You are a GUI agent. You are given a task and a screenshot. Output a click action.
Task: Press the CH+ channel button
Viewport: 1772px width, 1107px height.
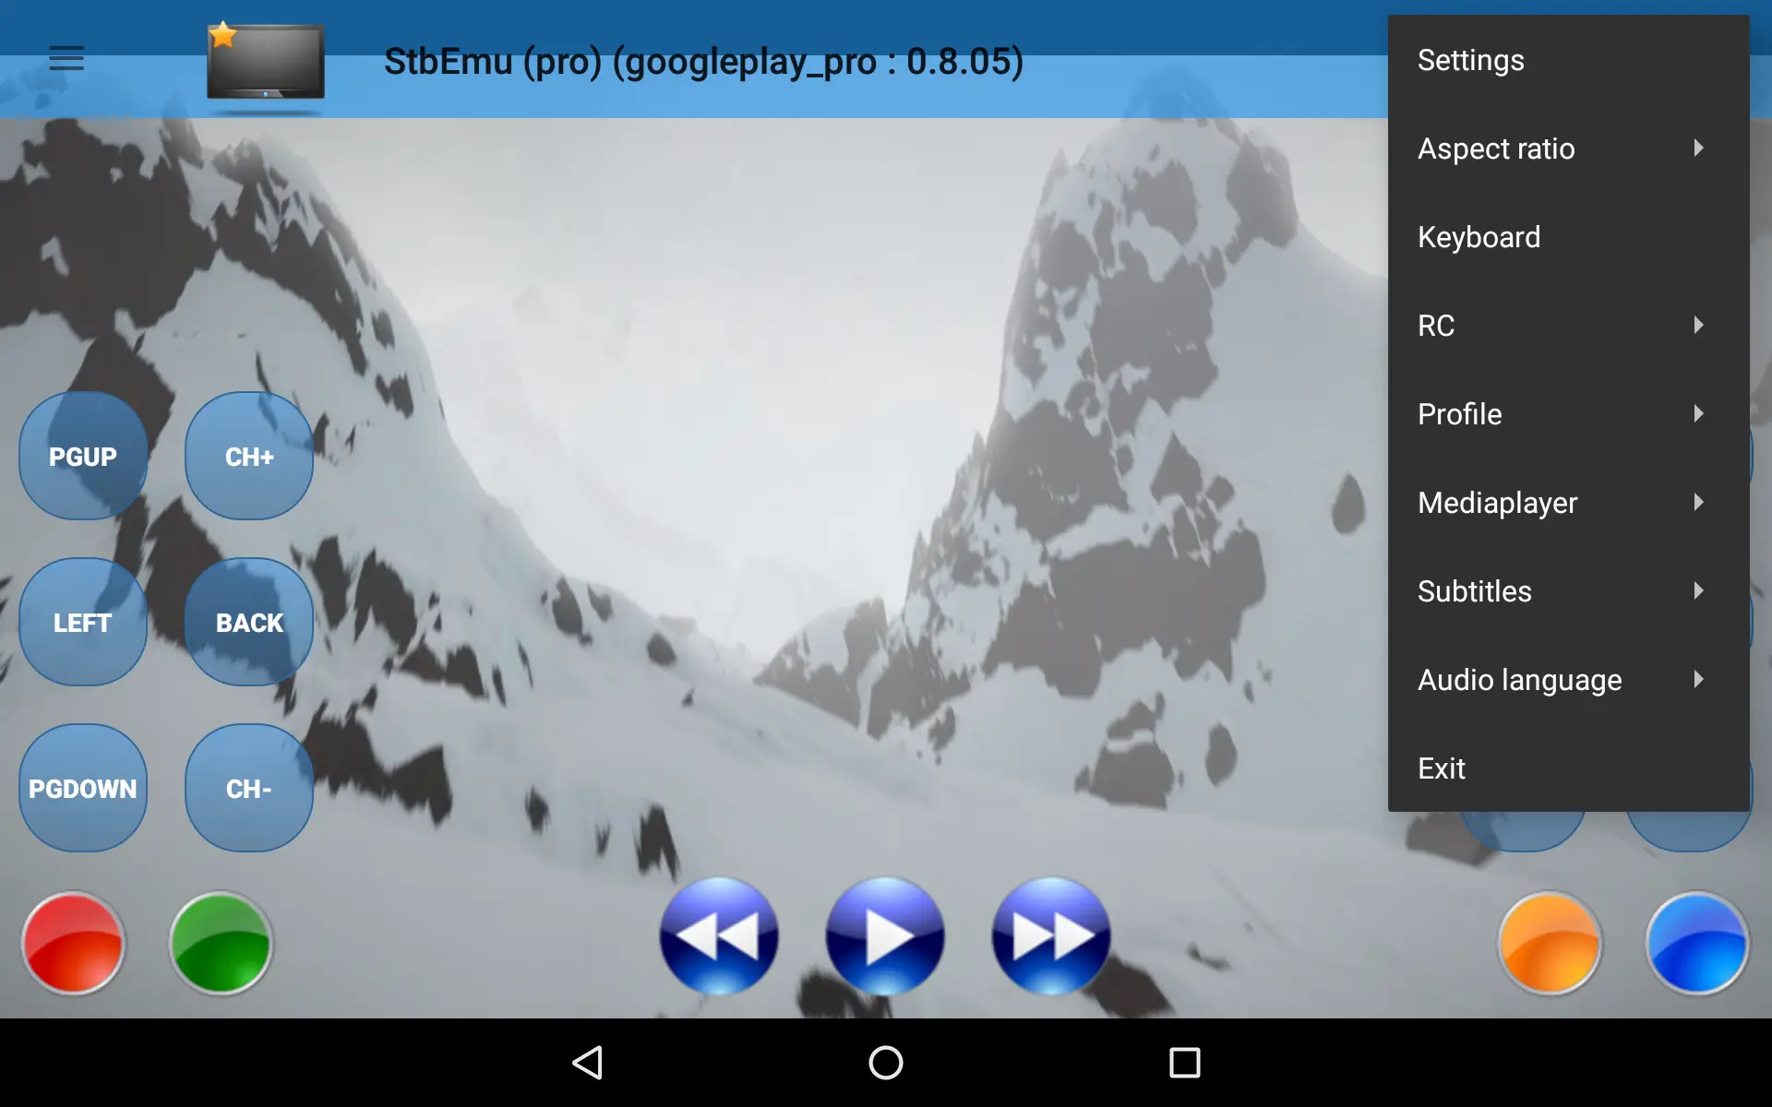(x=250, y=457)
